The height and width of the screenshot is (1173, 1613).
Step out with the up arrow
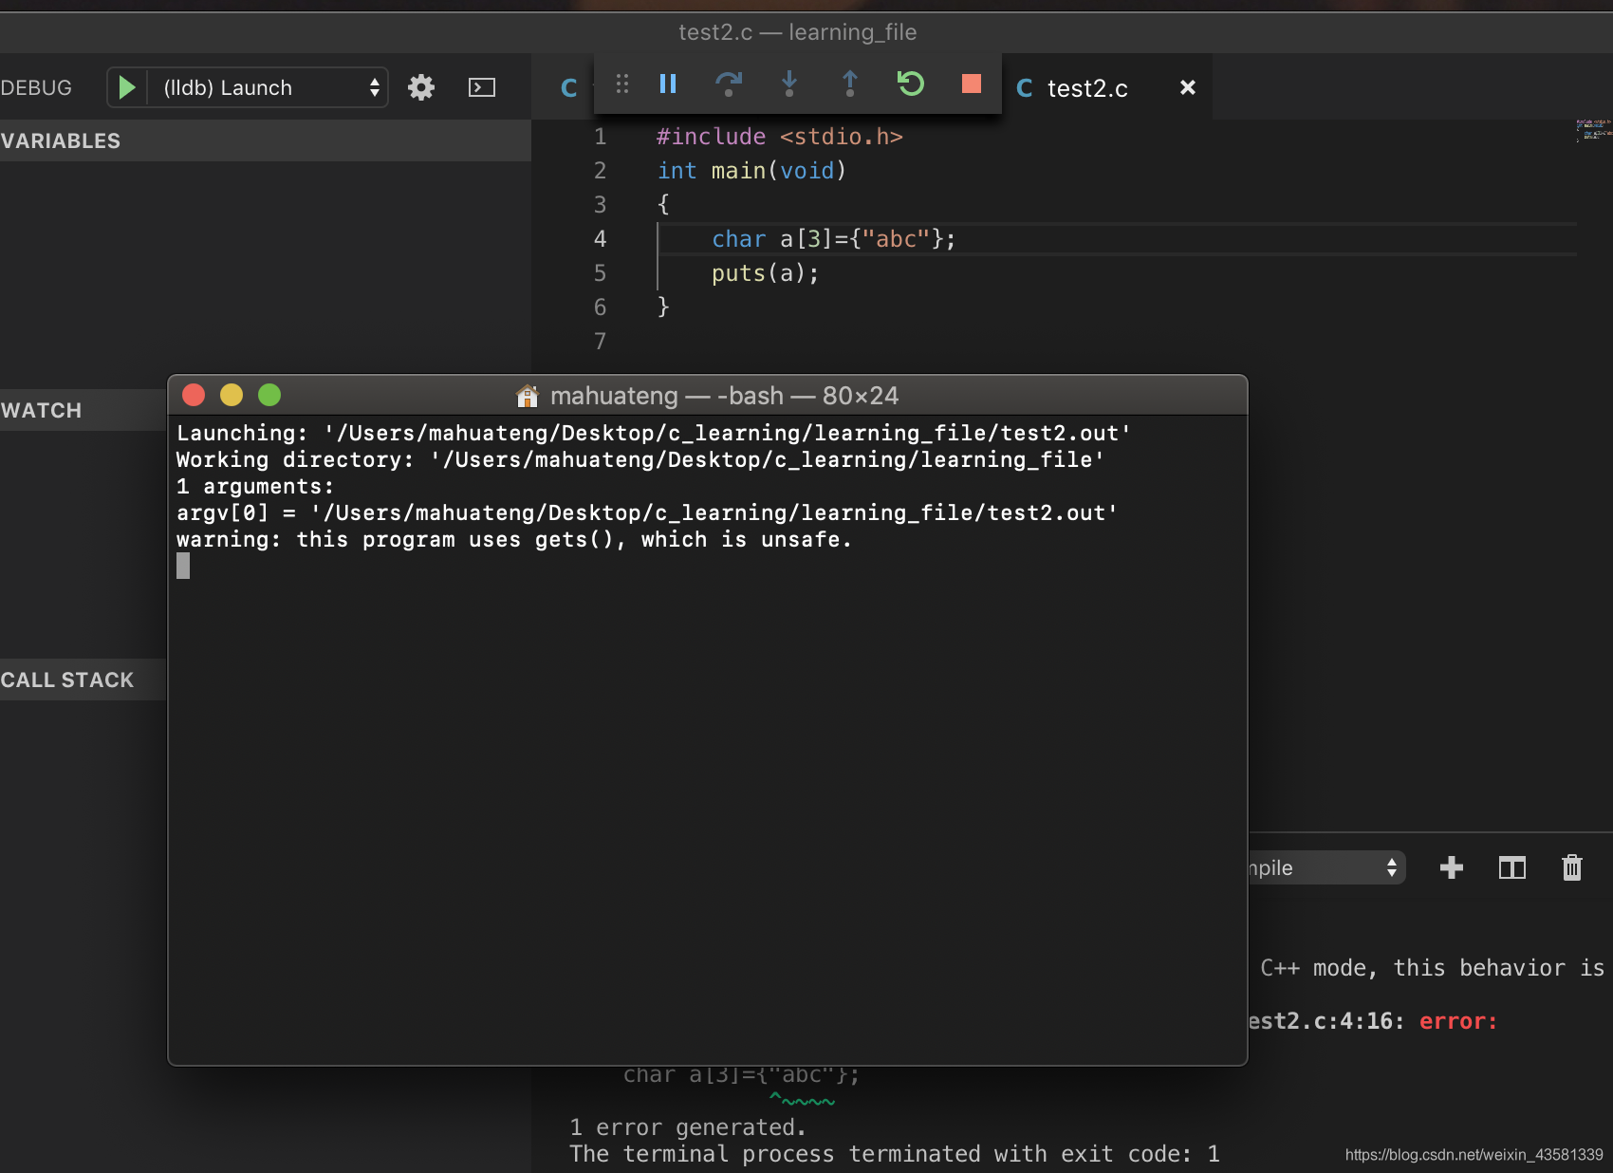[x=850, y=84]
